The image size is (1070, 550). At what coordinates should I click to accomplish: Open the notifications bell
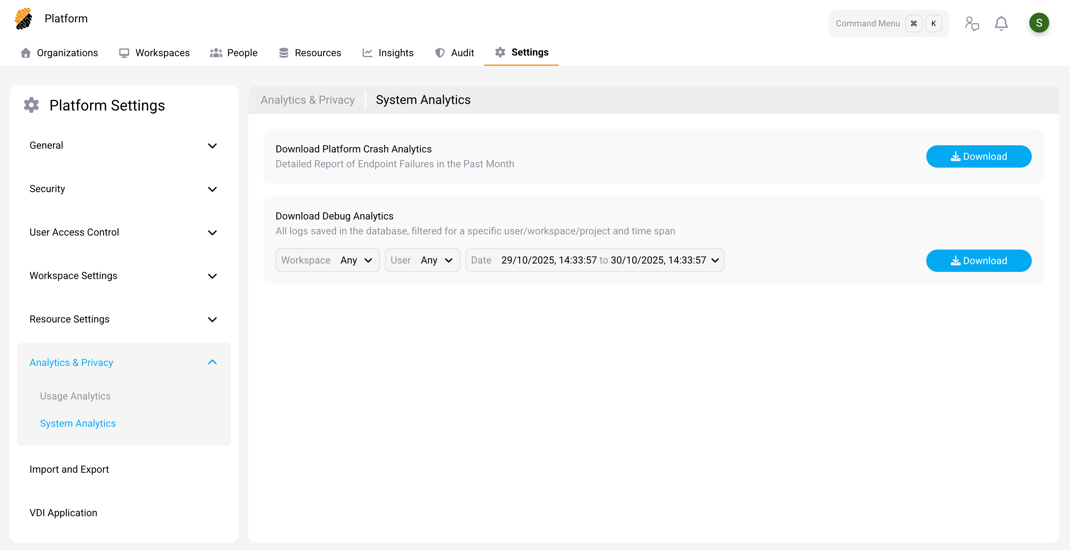tap(1001, 23)
